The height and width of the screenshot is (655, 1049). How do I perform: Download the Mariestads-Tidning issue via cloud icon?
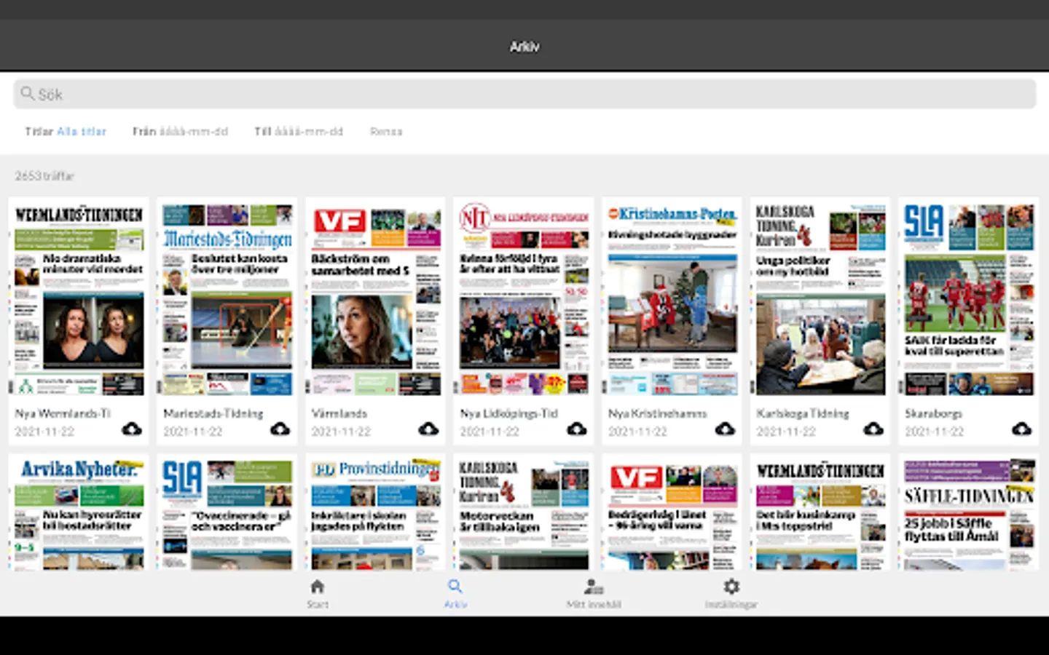point(280,429)
